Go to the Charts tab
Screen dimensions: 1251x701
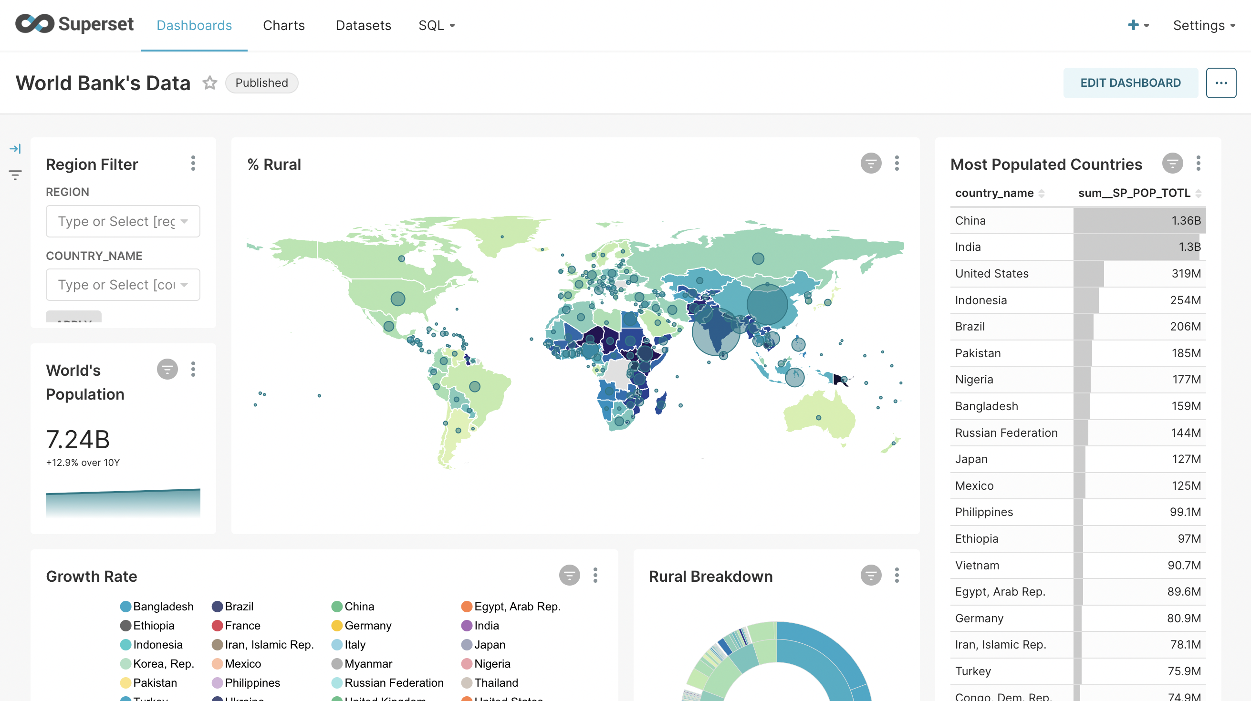[x=283, y=25]
